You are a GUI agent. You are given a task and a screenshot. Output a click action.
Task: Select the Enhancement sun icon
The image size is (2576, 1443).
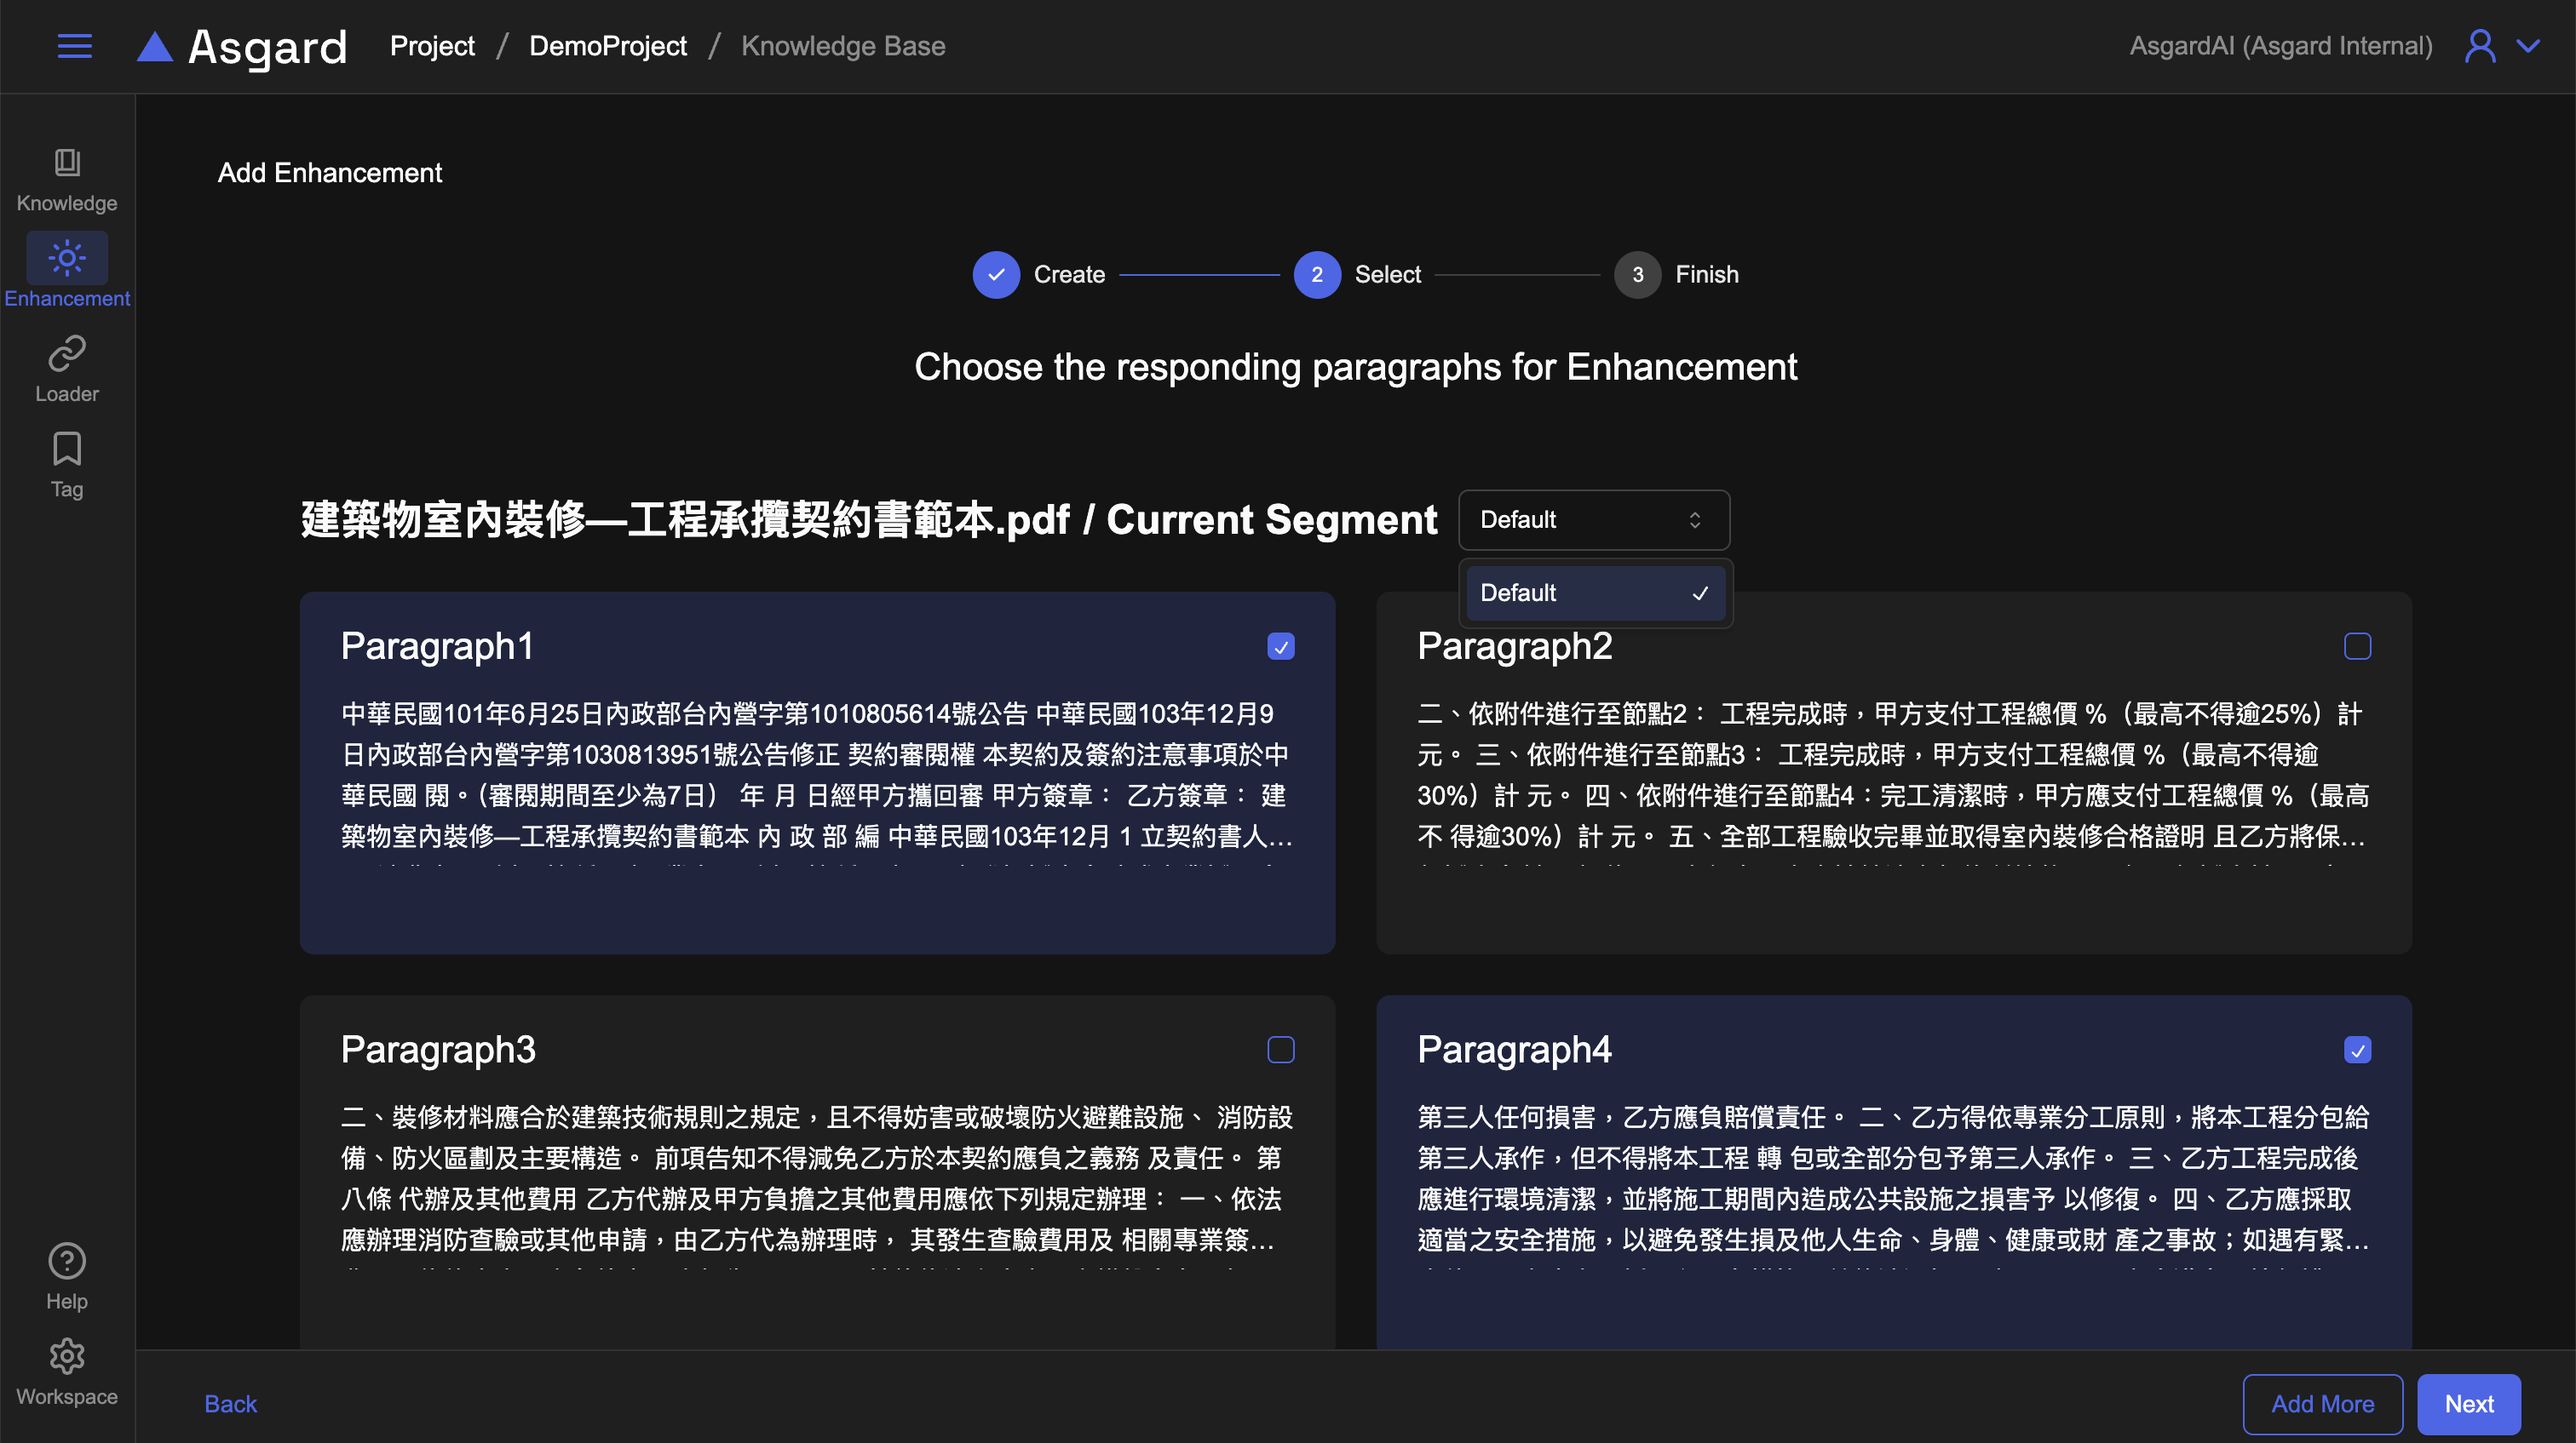click(x=67, y=259)
